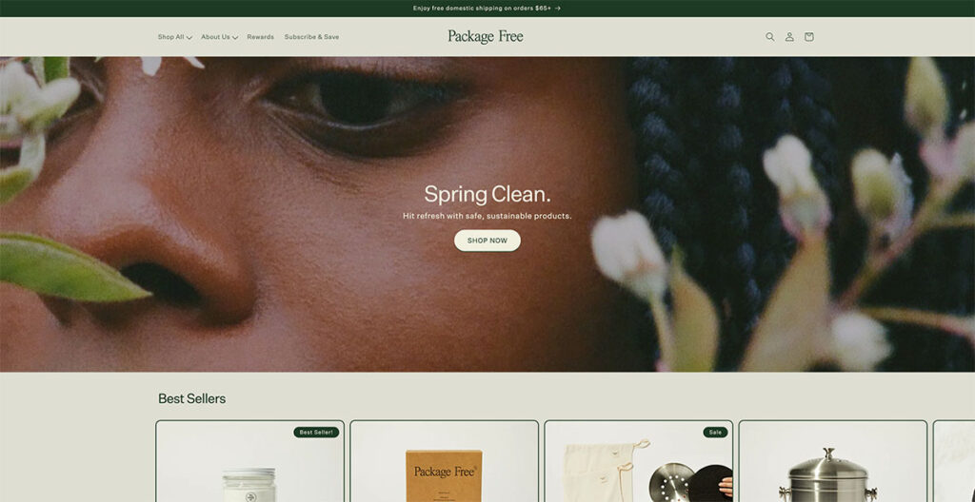The width and height of the screenshot is (975, 502).
Task: Open the search magnifier icon
Action: tap(769, 37)
